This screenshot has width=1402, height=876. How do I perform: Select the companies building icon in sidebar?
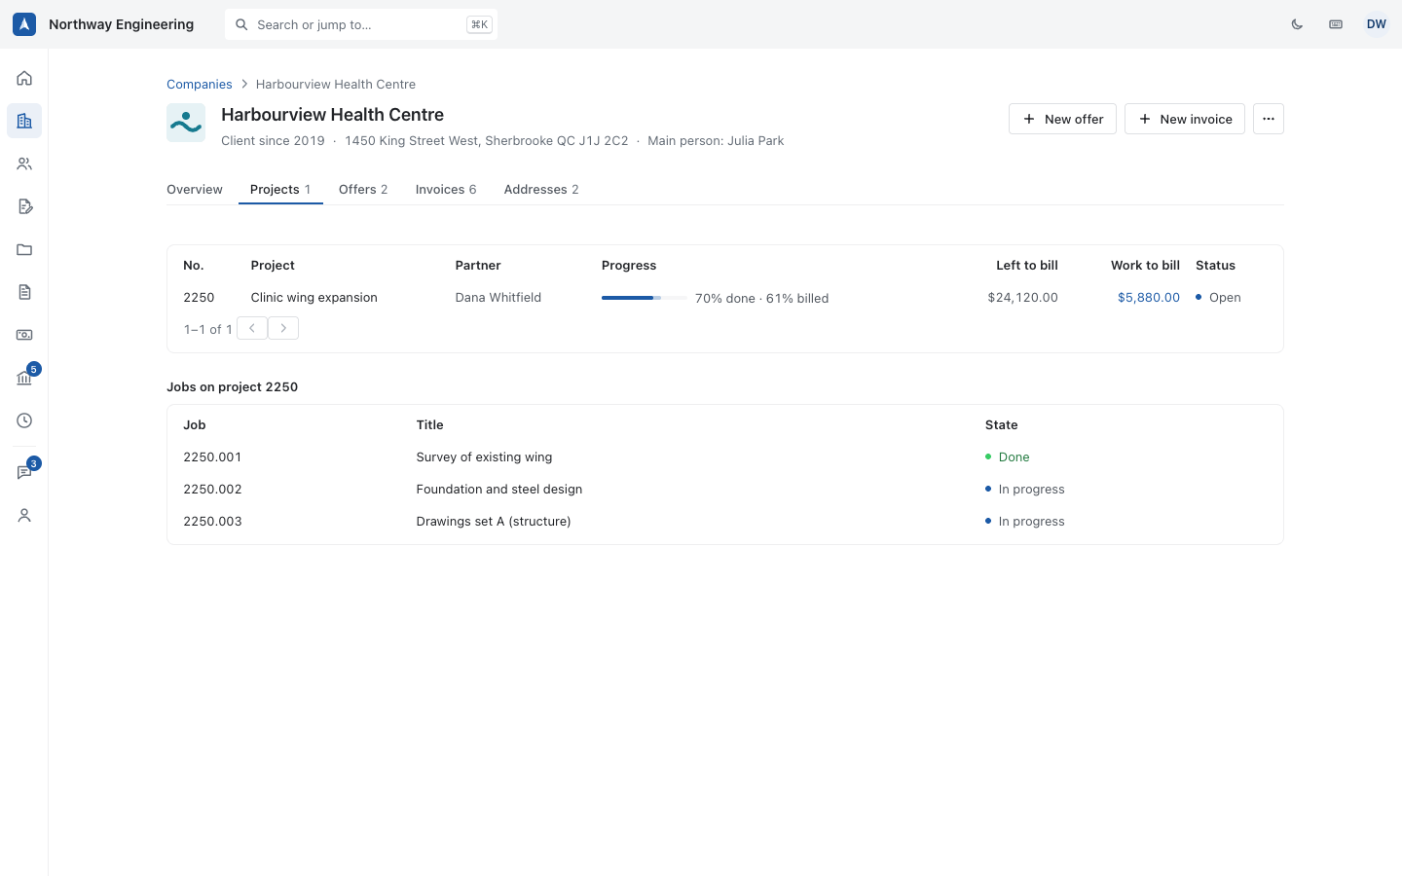click(24, 121)
